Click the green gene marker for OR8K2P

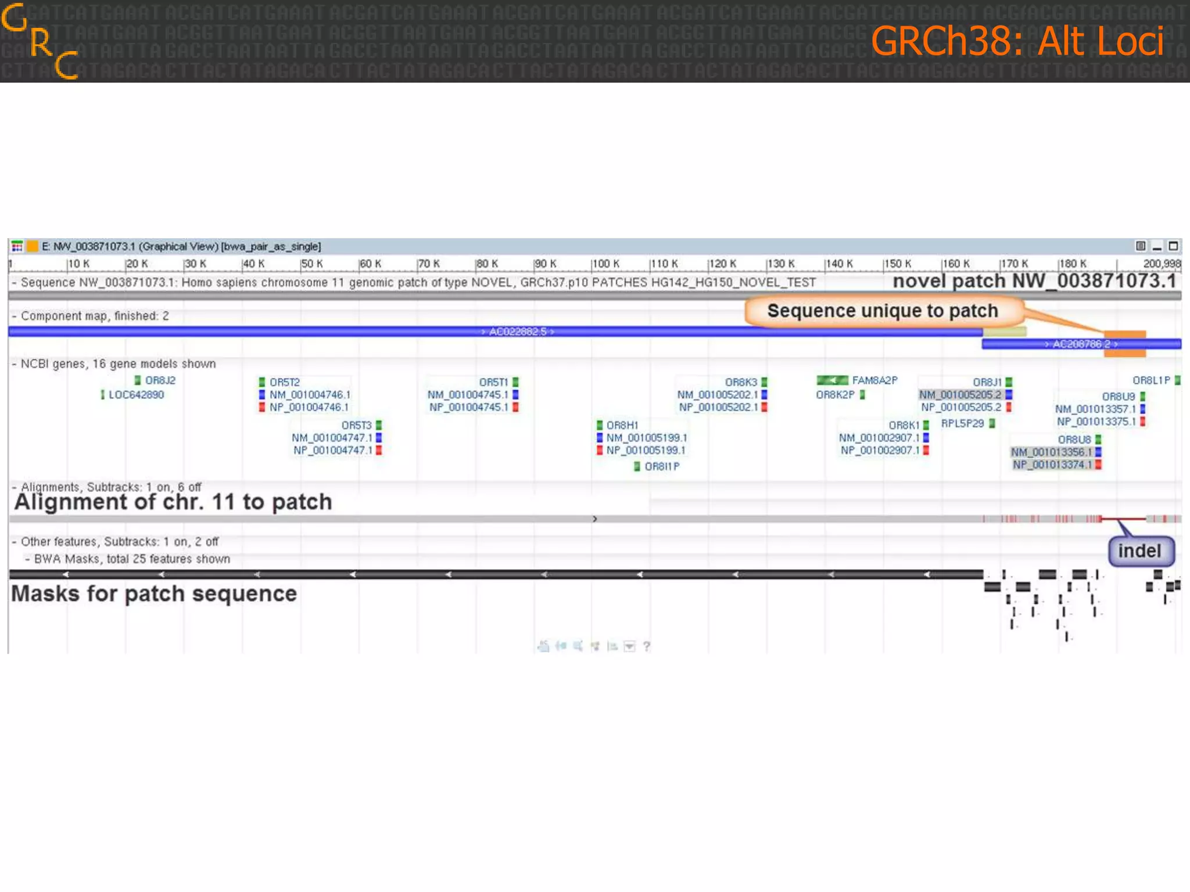tap(862, 395)
